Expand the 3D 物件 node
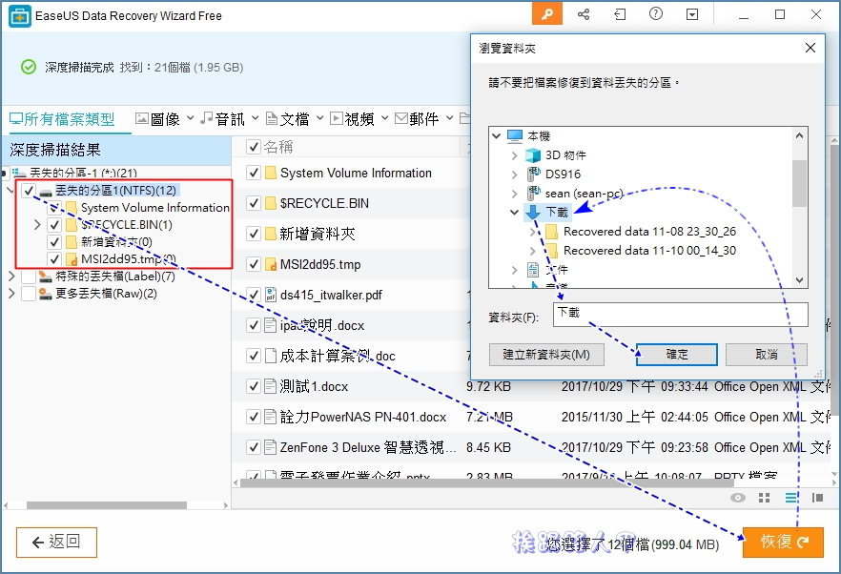Viewport: 841px width, 574px height. [x=514, y=155]
